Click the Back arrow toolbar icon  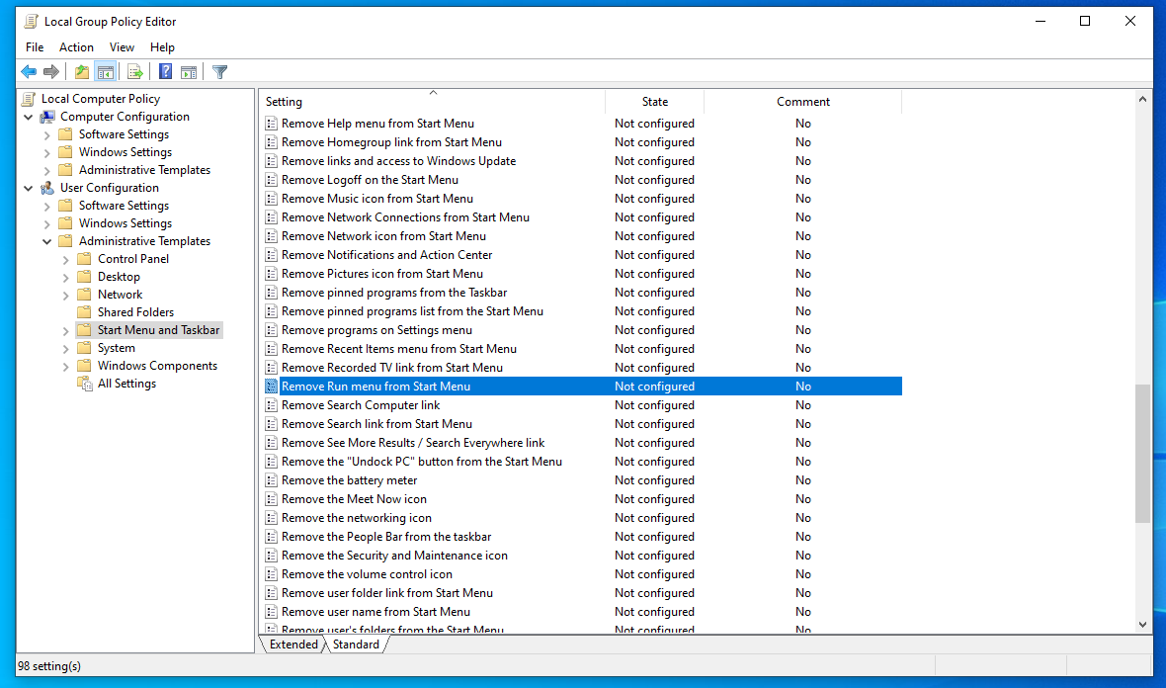click(x=29, y=71)
